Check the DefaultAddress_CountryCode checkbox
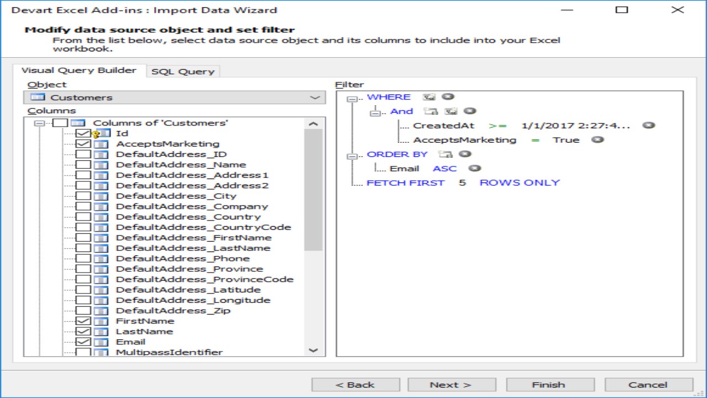Screen dimensions: 707x398 pos(83,227)
